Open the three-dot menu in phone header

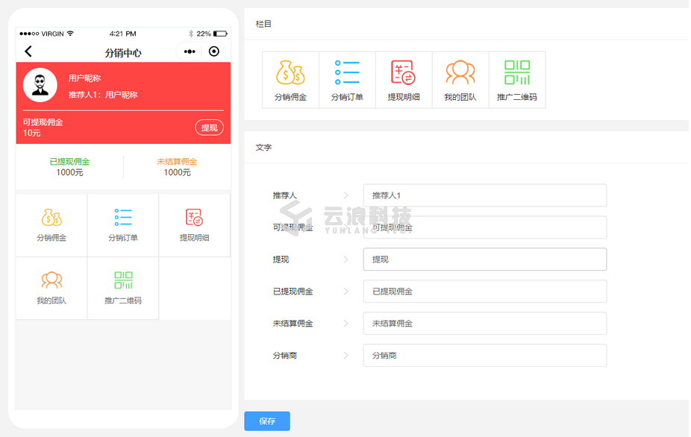[x=190, y=51]
